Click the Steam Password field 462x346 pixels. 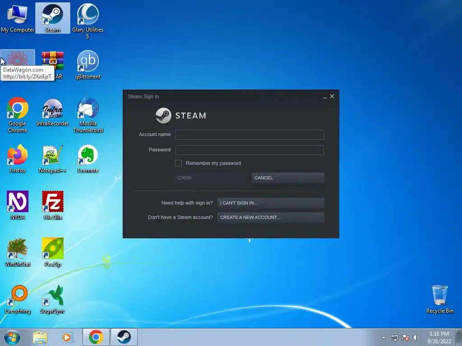[249, 150]
